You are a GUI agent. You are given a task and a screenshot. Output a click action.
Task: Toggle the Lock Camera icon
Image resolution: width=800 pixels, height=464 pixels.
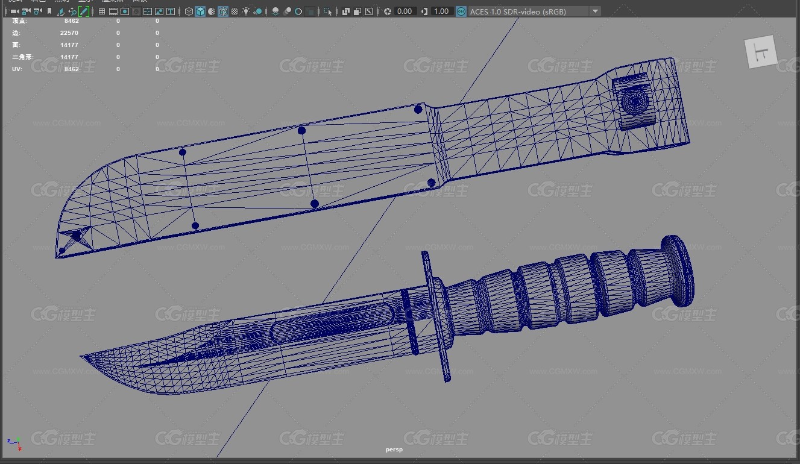tap(27, 11)
